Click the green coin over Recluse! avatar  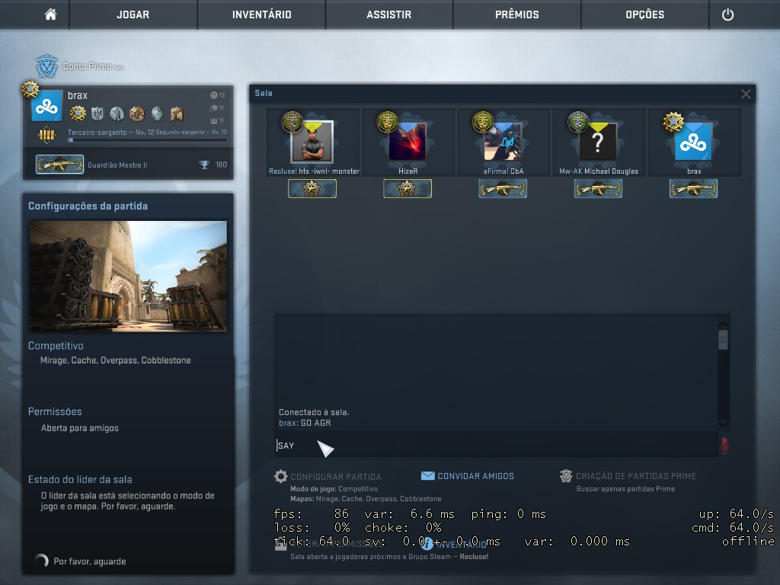[292, 122]
